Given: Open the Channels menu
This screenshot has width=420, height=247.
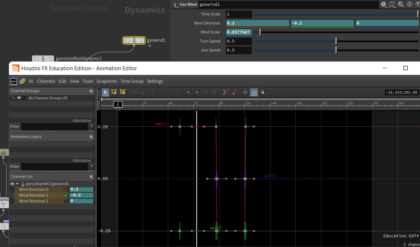Looking at the screenshot, I should tap(46, 81).
